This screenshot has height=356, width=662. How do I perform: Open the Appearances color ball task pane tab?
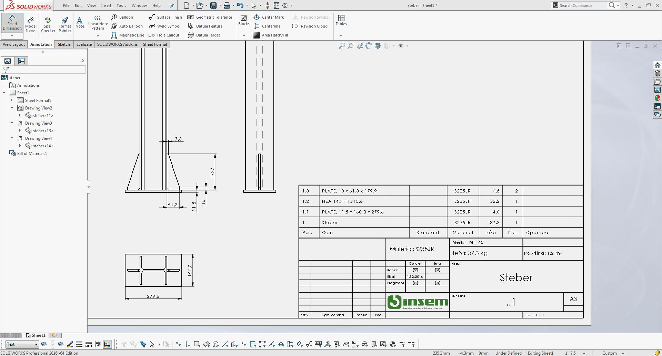coord(658,98)
